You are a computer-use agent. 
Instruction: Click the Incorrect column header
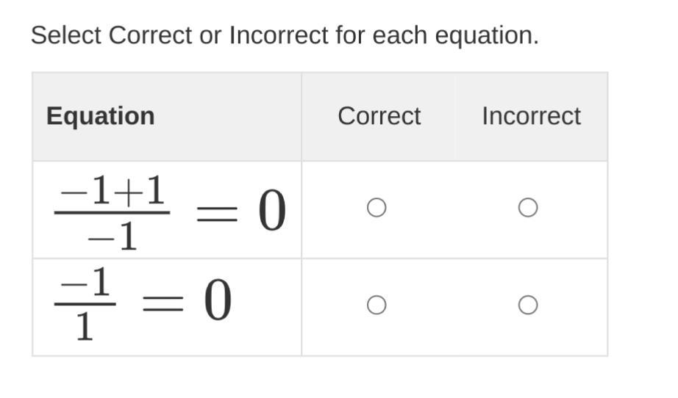point(531,116)
